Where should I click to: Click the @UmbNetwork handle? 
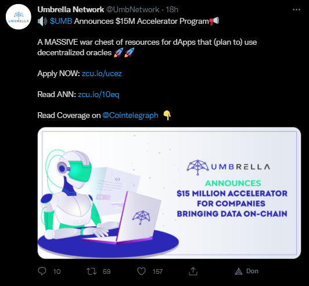133,9
